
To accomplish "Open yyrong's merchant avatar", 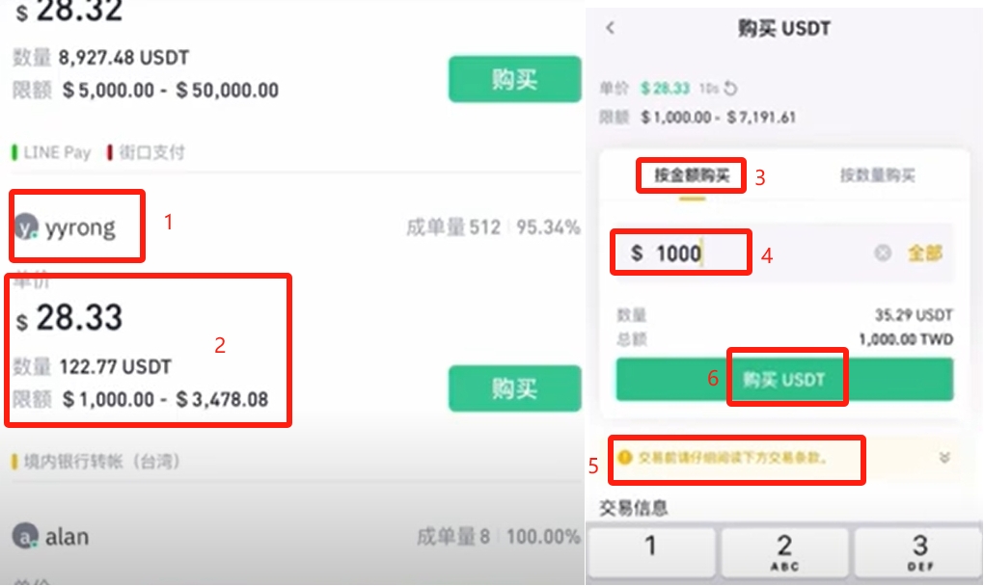I will (26, 228).
